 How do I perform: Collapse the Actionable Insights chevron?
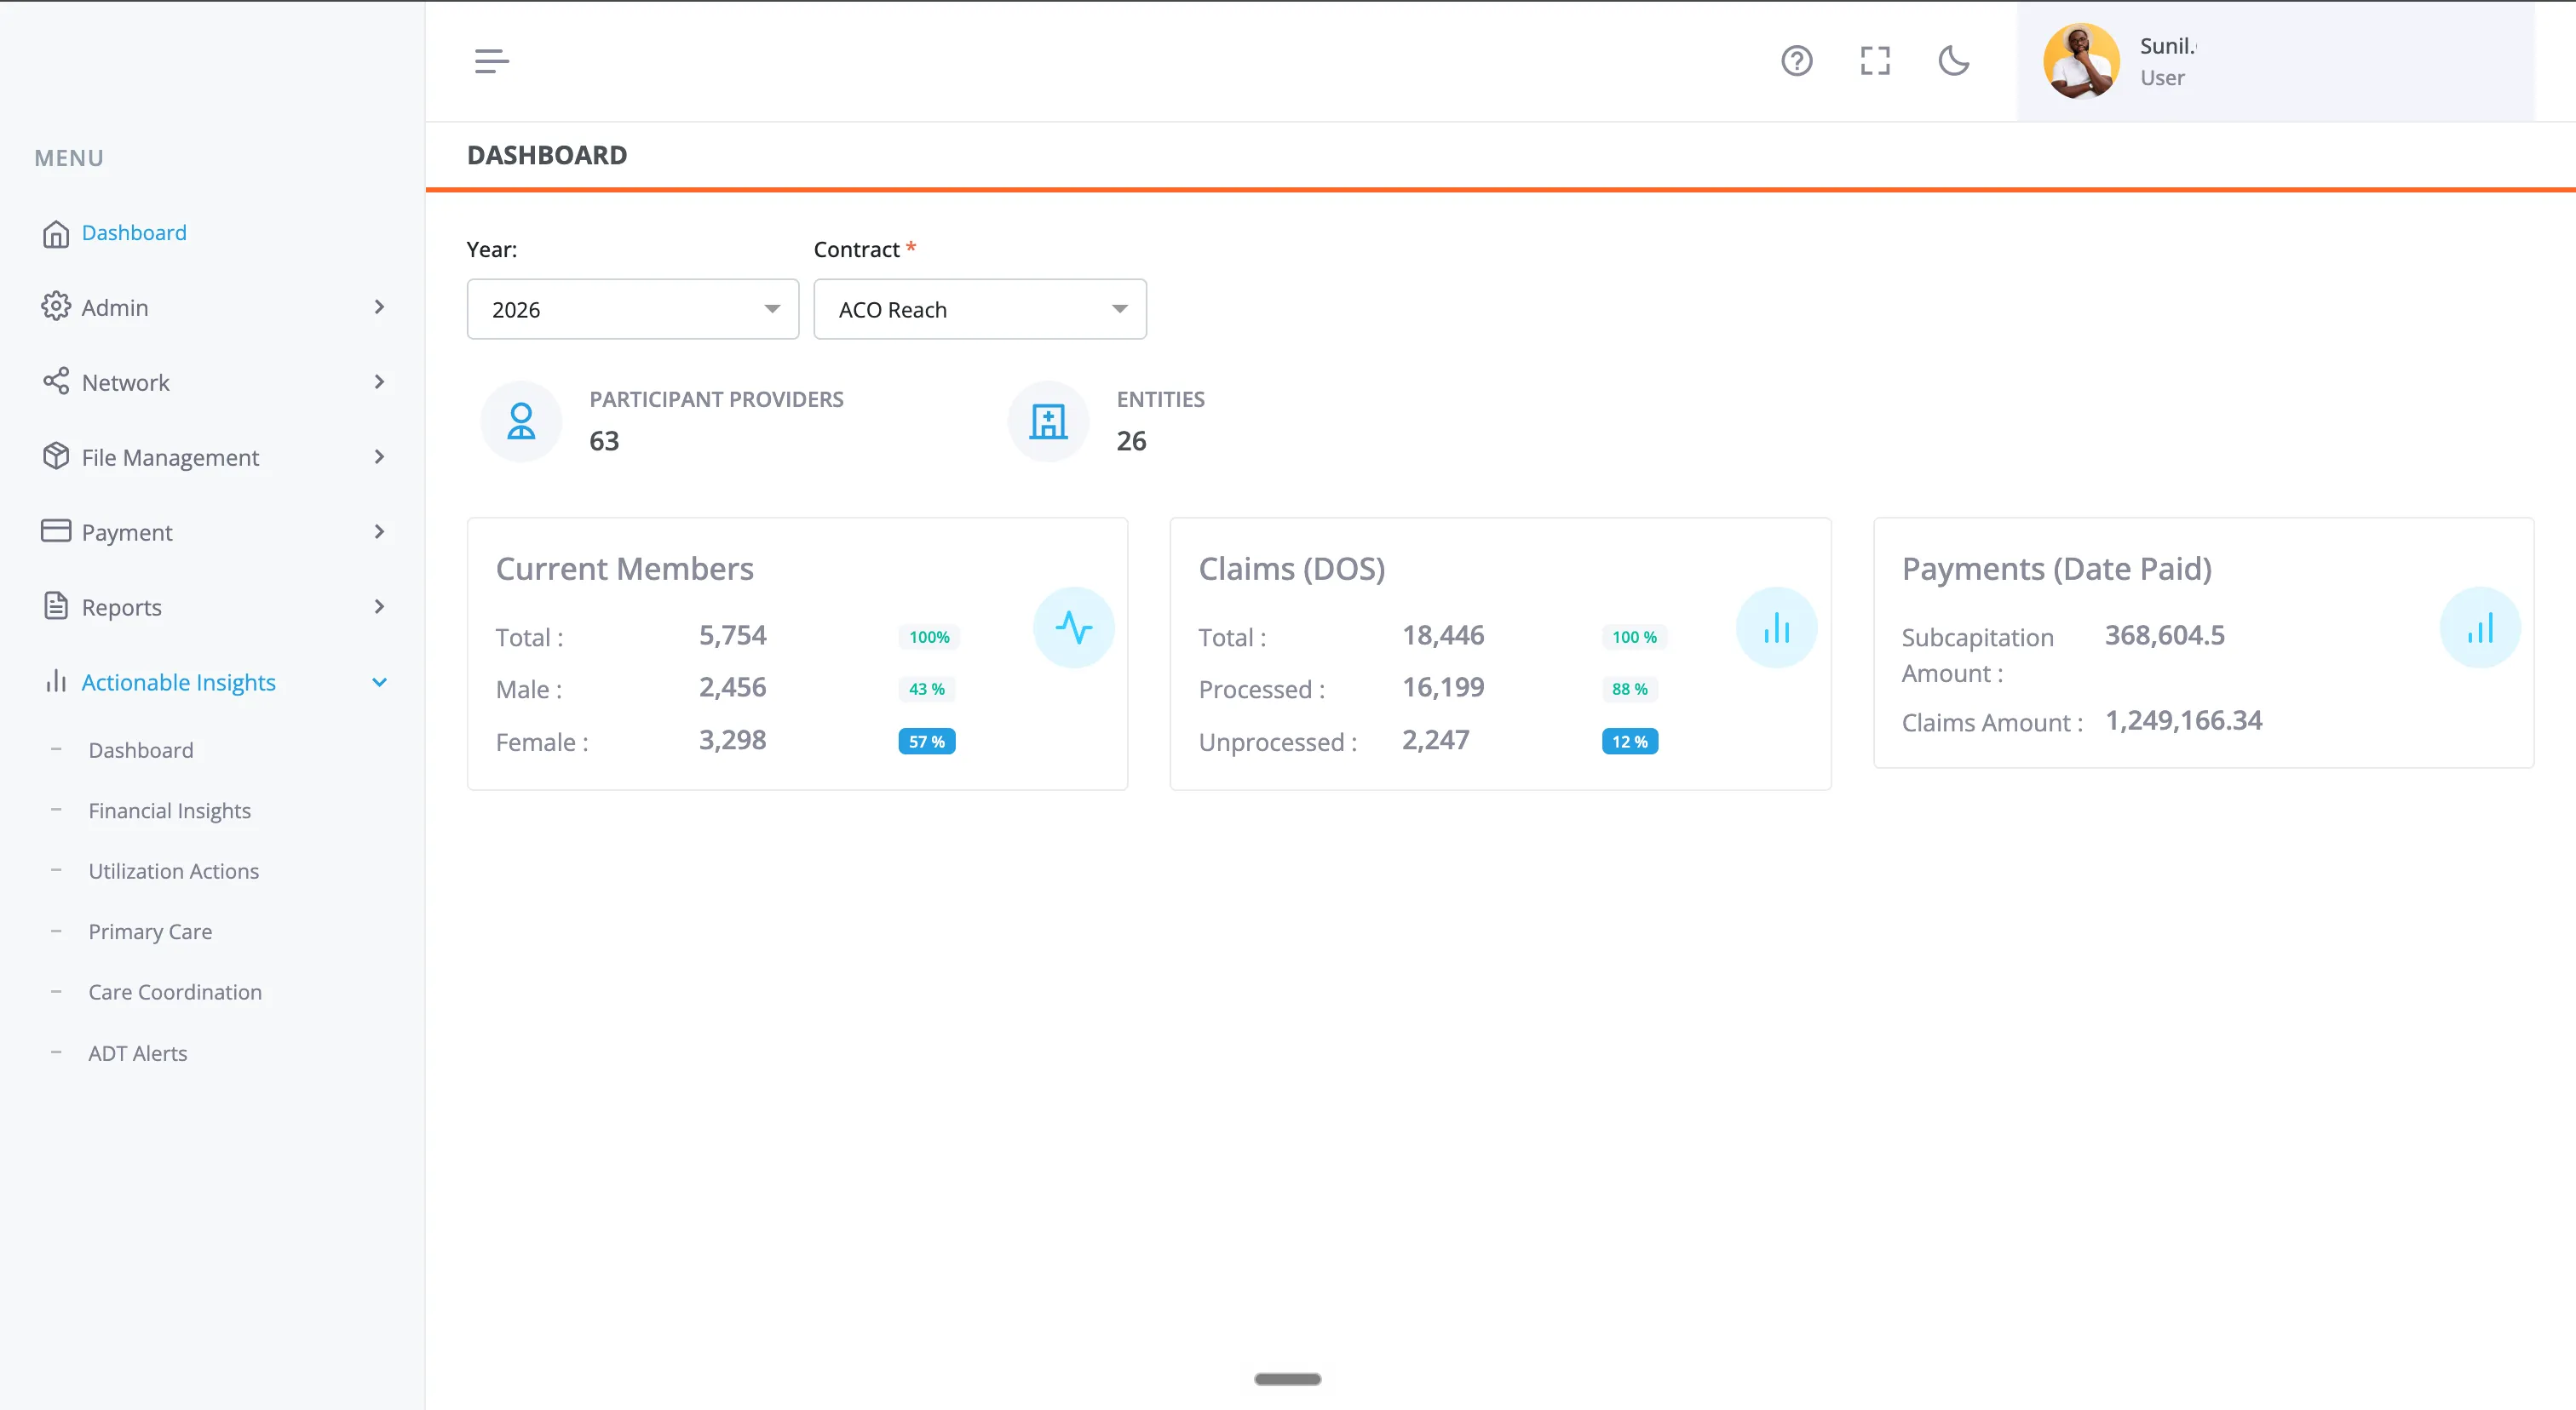point(379,683)
